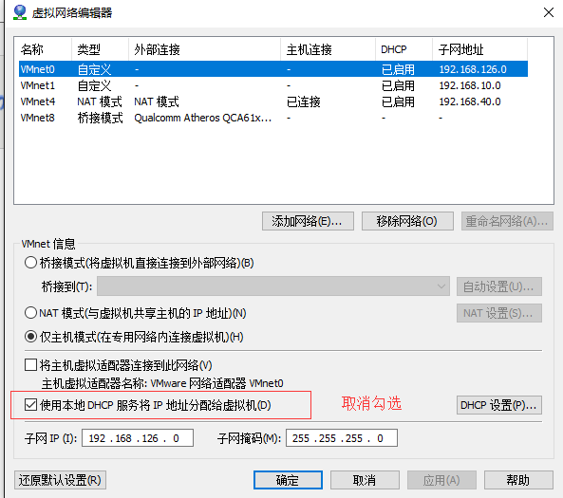Open DHCP 设置(P)... dialog
Image resolution: width=563 pixels, height=498 pixels.
pos(499,405)
